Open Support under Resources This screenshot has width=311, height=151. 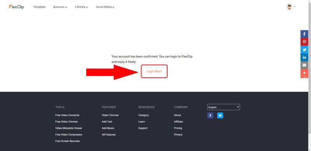tap(143, 128)
